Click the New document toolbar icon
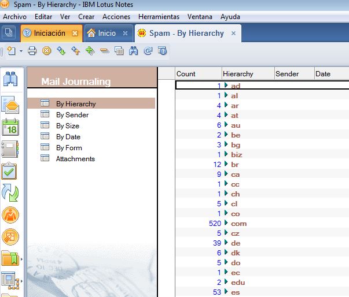This screenshot has width=349, height=297. click(11, 51)
